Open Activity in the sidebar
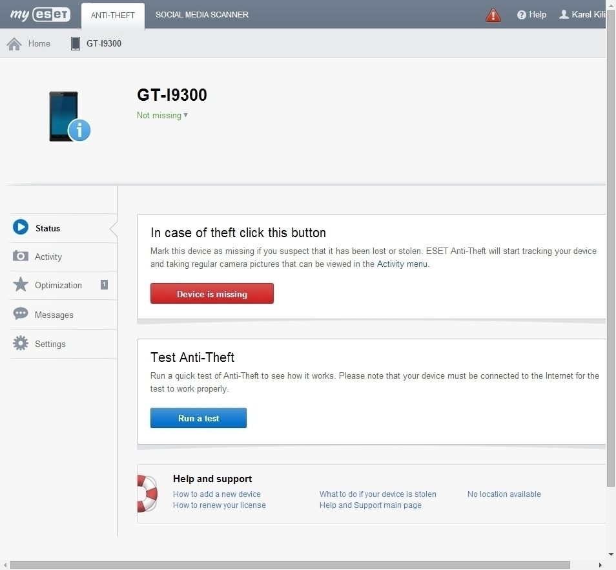The image size is (616, 570). (63, 257)
